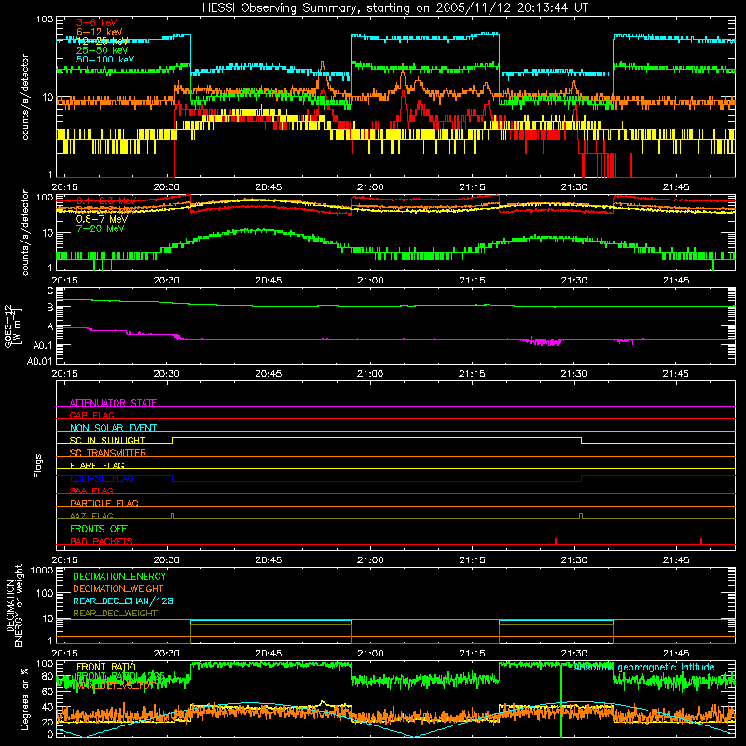
Task: Click the BAD_PACKETS flag label
Action: pos(102,541)
